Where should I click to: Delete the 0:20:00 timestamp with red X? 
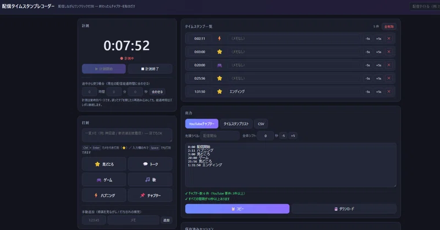point(389,65)
